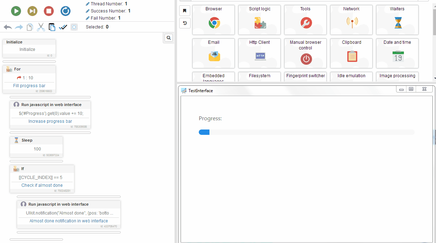Open the Waiters module
This screenshot has width=436, height=243.
[397, 20]
